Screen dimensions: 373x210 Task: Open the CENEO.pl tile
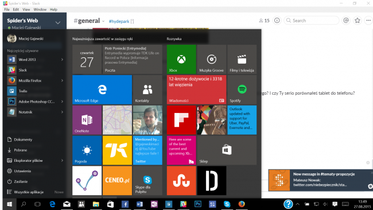pos(117,181)
